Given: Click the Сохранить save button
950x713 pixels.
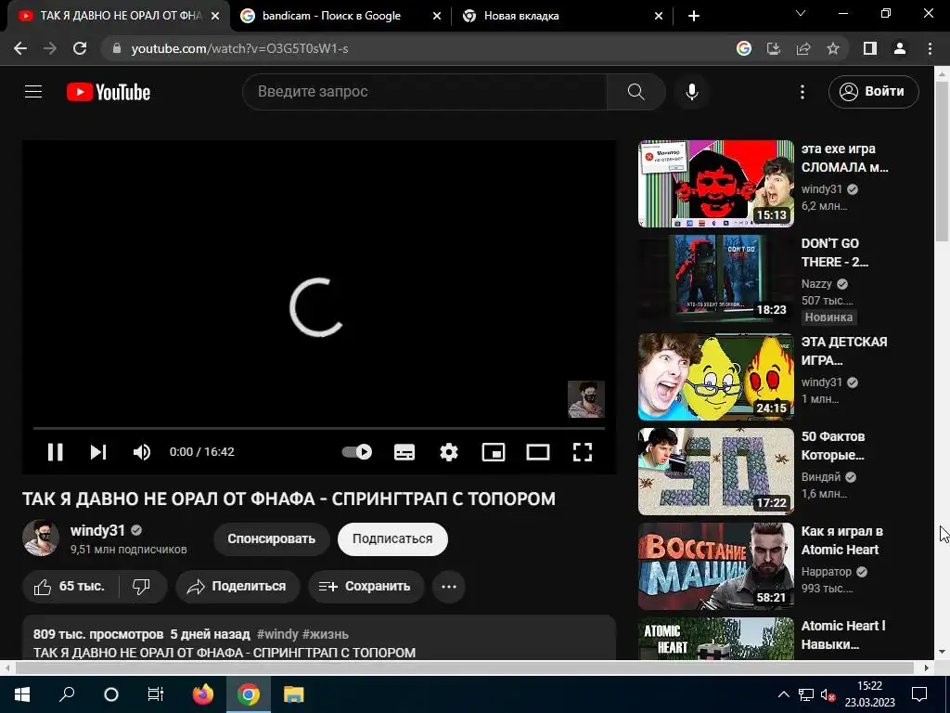Looking at the screenshot, I should coord(366,587).
